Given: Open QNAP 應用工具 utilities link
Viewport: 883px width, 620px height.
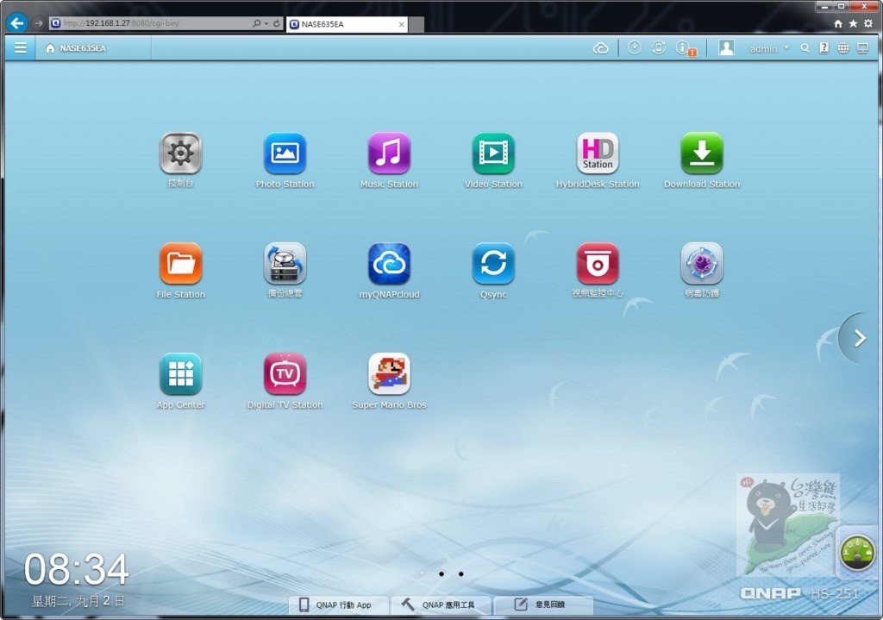Looking at the screenshot, I should 441,604.
